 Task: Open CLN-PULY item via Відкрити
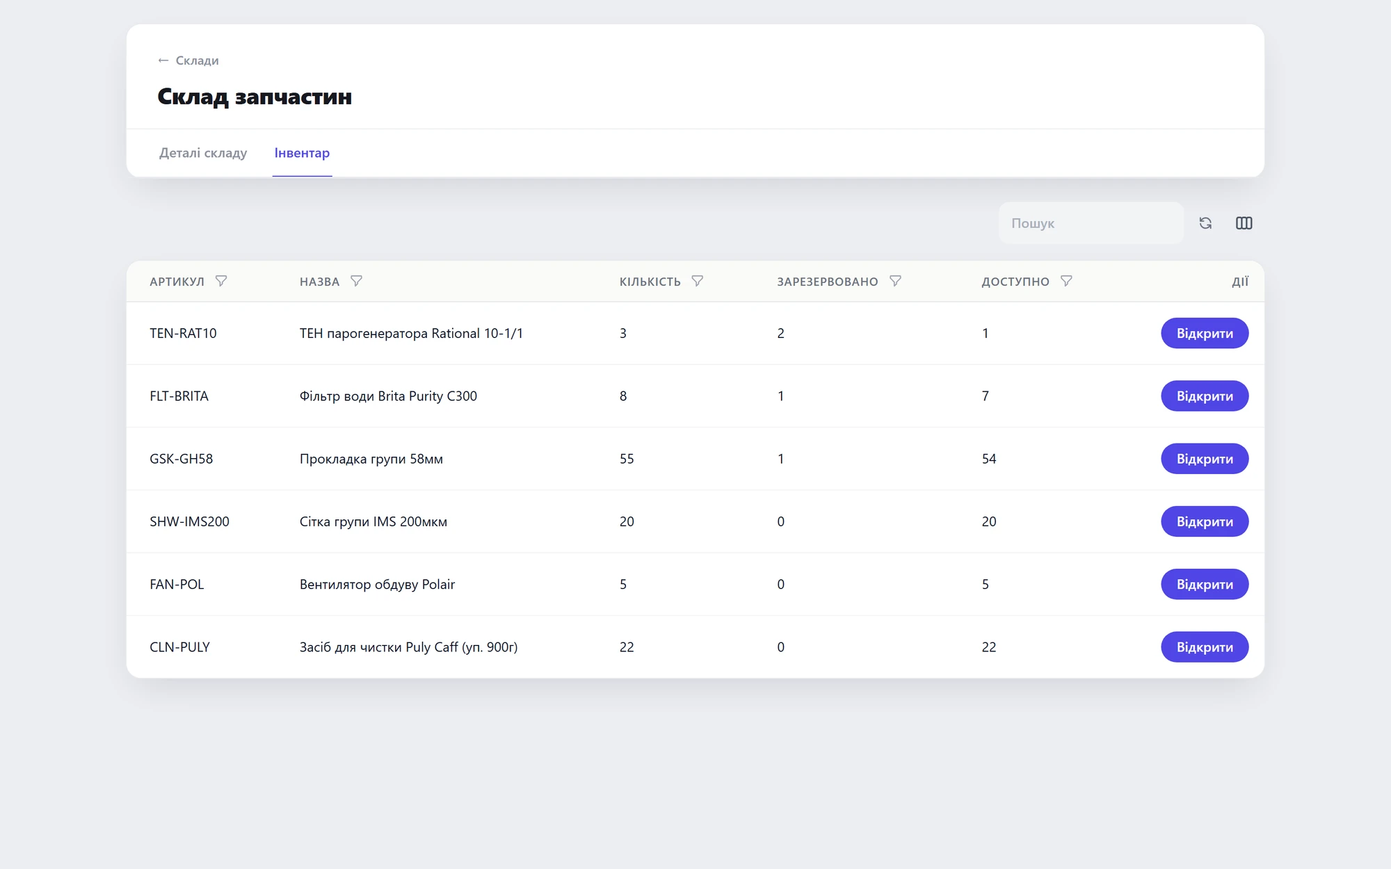1205,647
